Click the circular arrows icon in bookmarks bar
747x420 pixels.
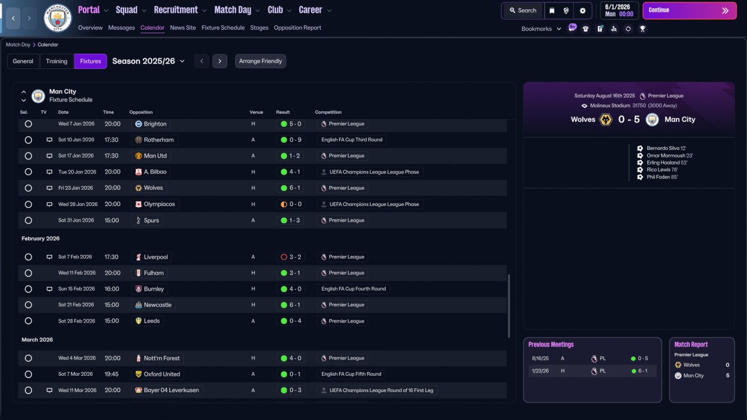pos(628,29)
